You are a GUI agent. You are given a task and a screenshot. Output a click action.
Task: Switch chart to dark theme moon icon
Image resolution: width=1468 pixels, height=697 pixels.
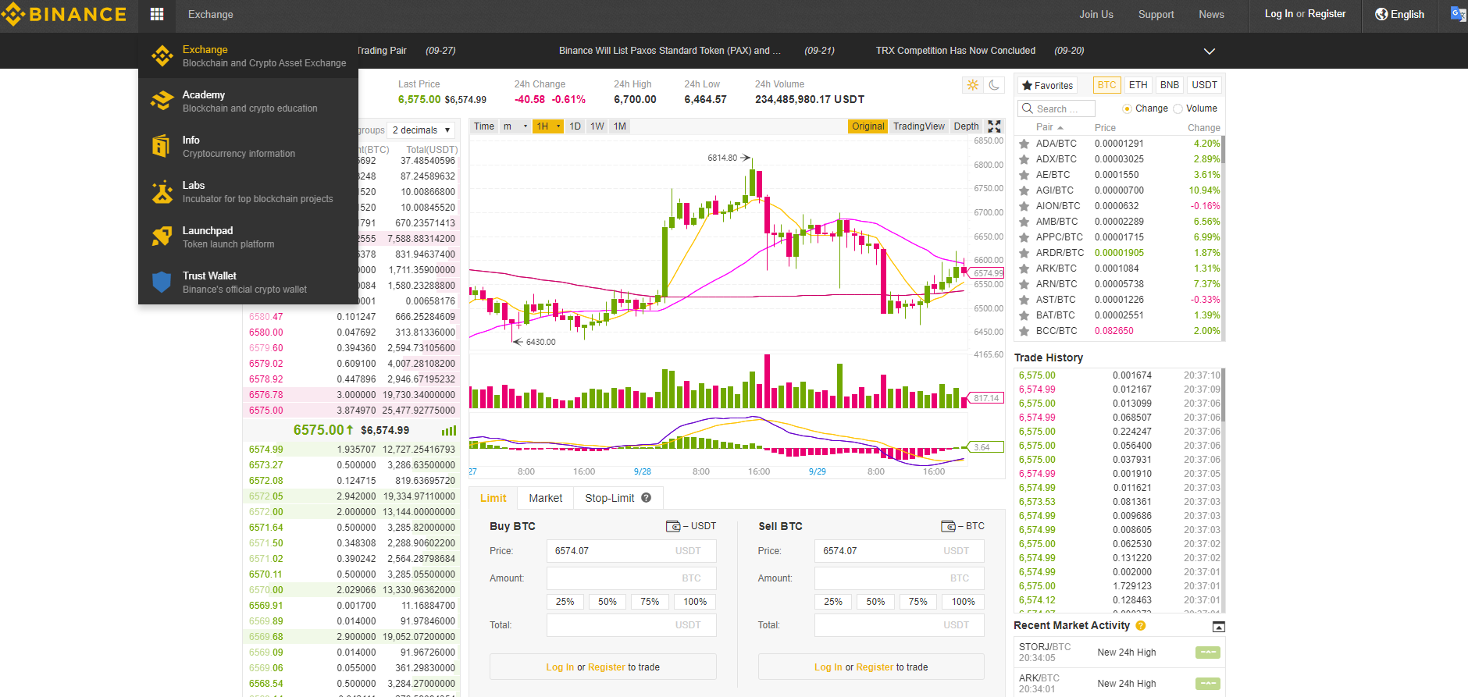(x=994, y=85)
